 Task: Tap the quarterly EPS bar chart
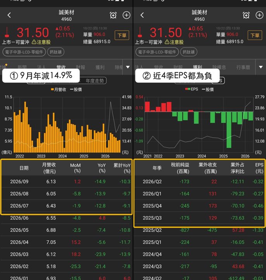199,125
